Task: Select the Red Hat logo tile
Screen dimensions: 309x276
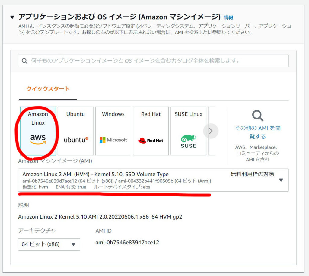Action: pos(151,131)
